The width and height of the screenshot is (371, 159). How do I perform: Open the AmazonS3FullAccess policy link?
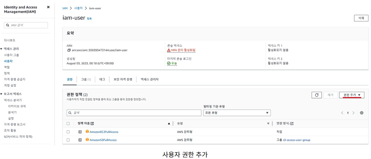(x=103, y=140)
